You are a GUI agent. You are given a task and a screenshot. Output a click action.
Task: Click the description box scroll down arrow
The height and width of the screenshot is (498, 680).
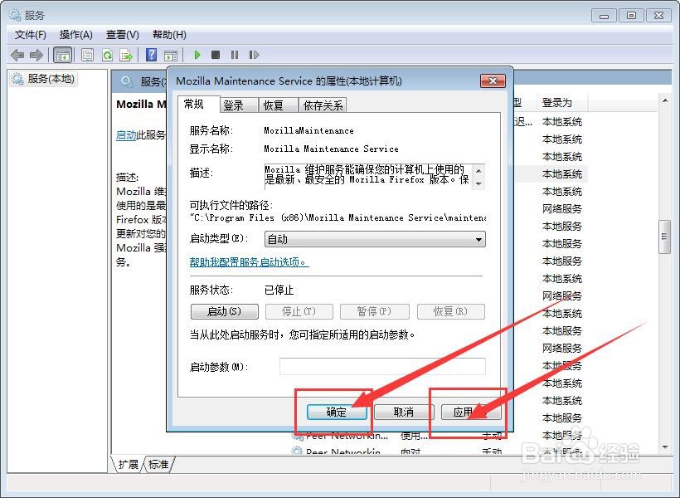click(478, 184)
